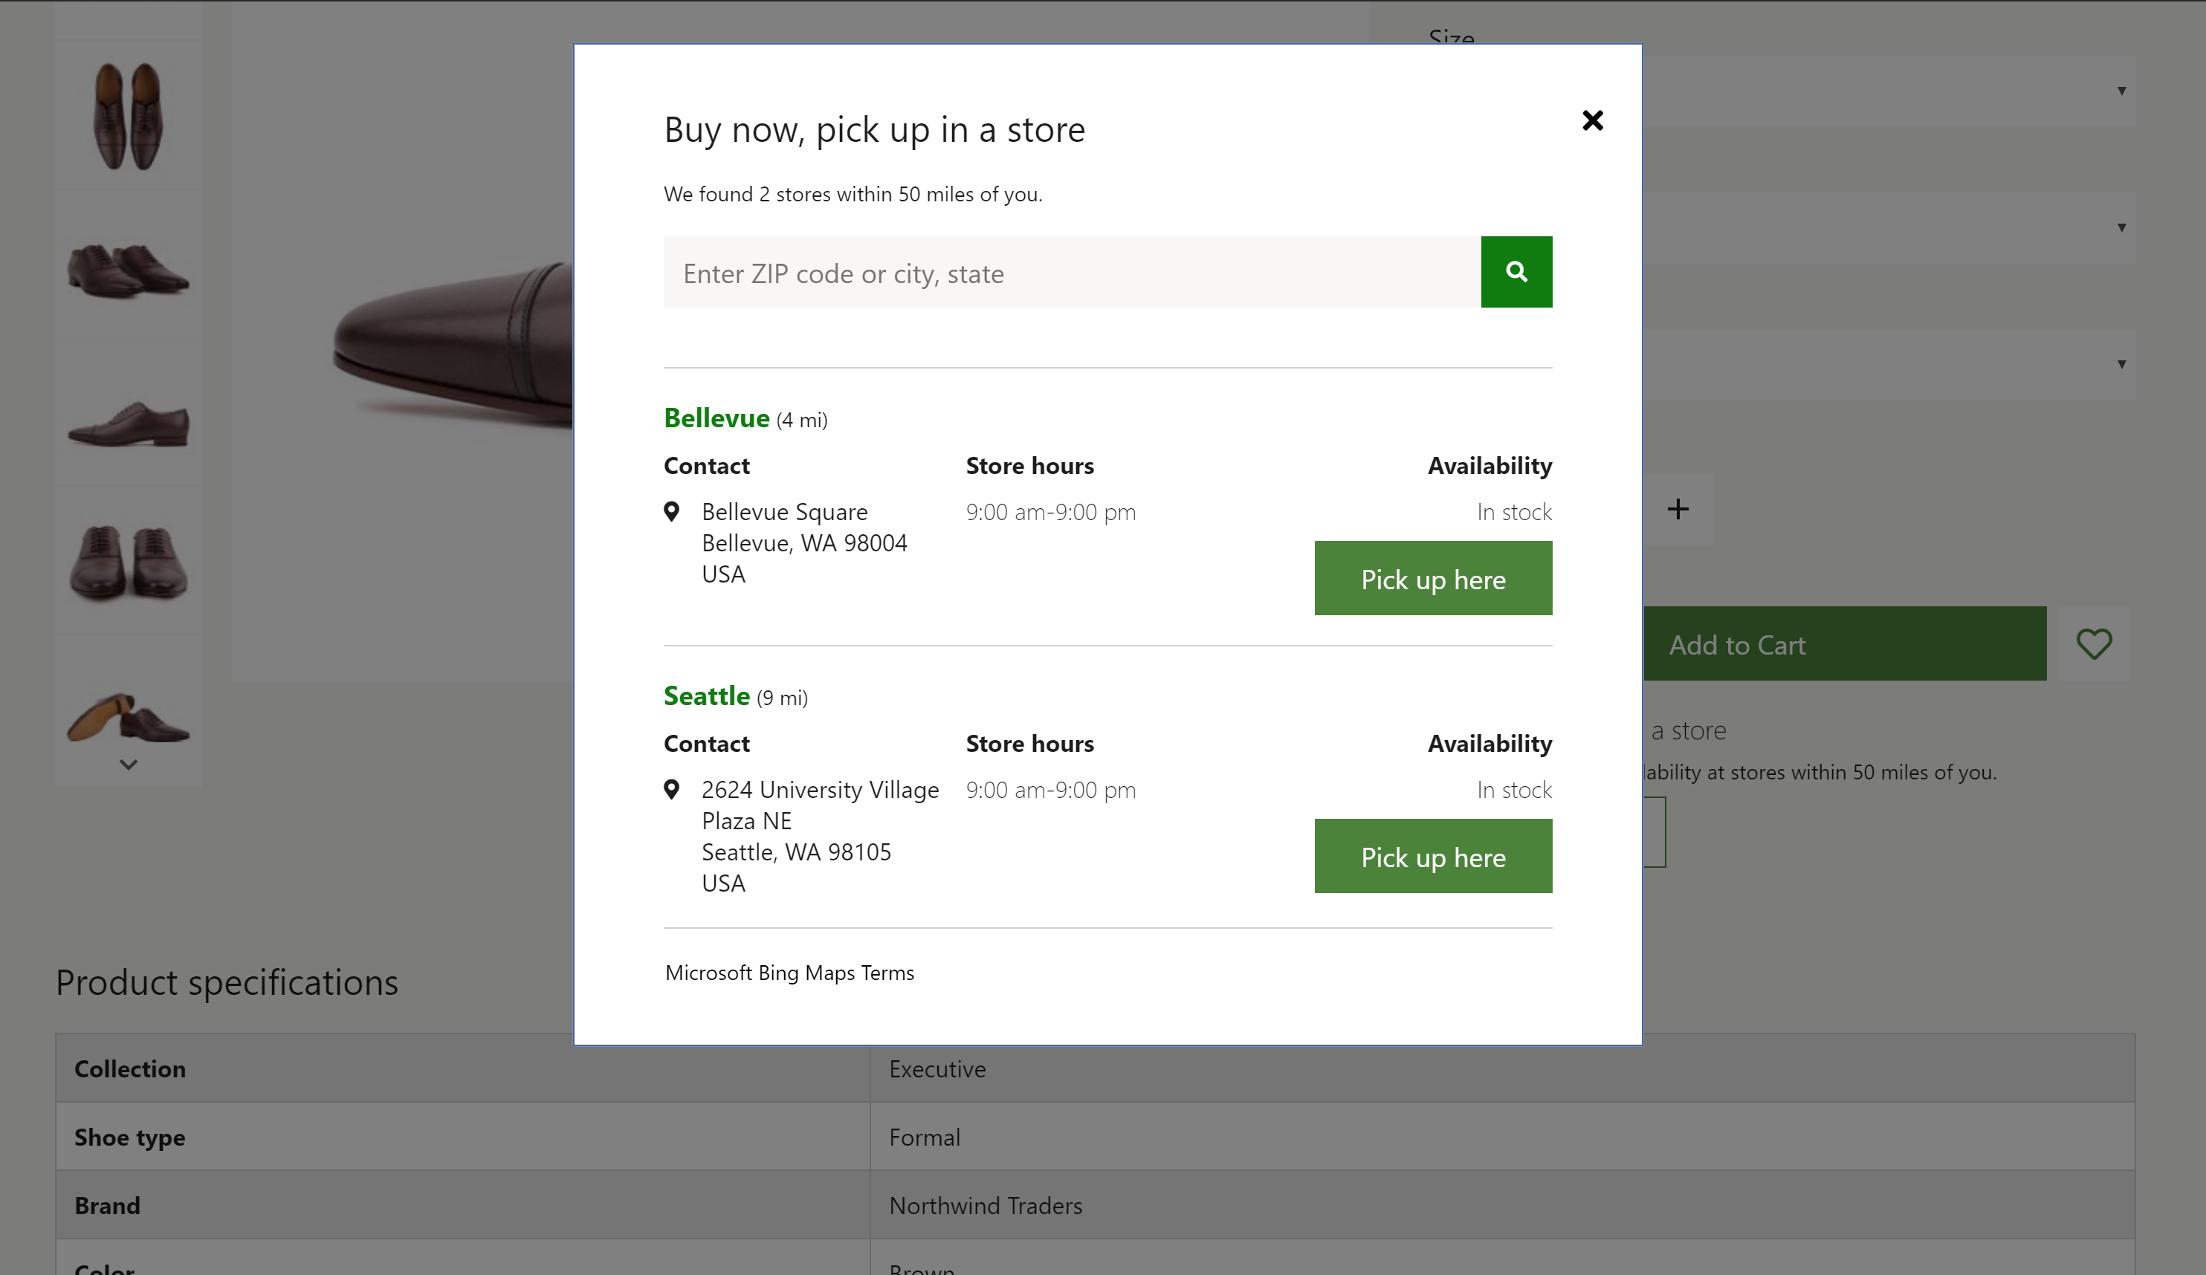The height and width of the screenshot is (1275, 2206).
Task: Click the scroll down arrow in thumbnails
Action: tap(129, 765)
